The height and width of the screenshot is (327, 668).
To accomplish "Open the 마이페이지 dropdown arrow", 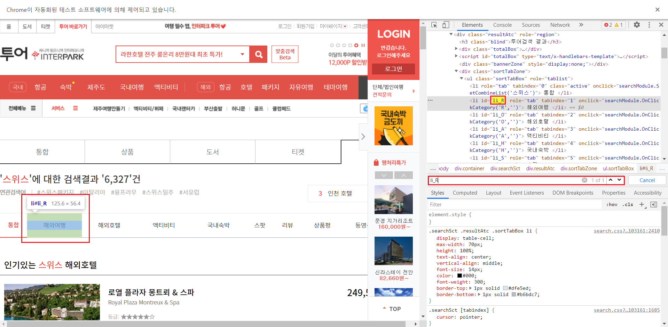I will [x=345, y=26].
